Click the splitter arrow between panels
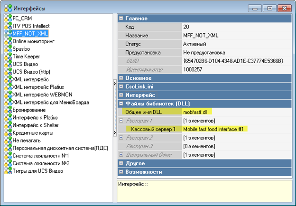The width and height of the screenshot is (296, 206). tap(115, 84)
